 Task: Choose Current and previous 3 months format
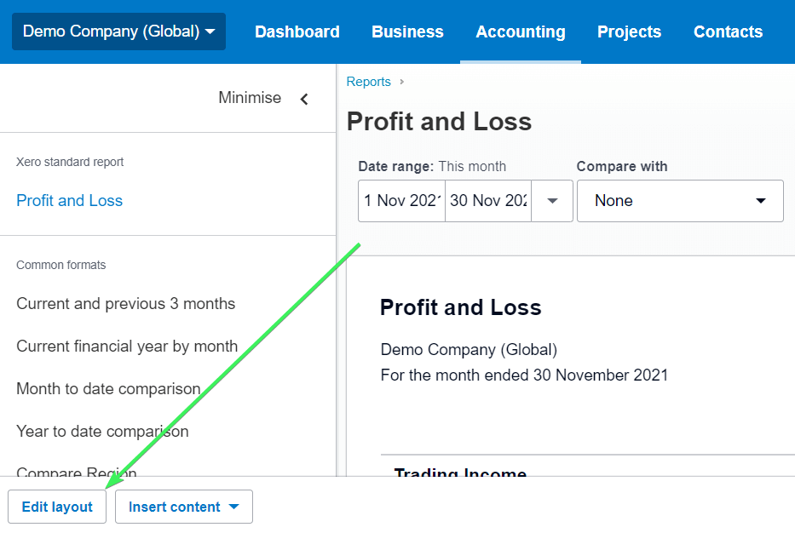click(126, 303)
